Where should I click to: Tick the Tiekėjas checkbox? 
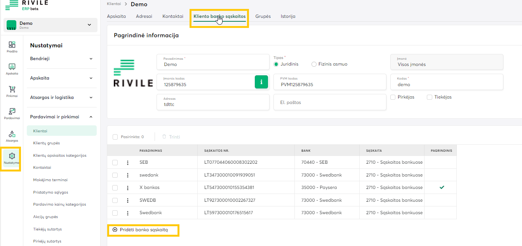430,97
